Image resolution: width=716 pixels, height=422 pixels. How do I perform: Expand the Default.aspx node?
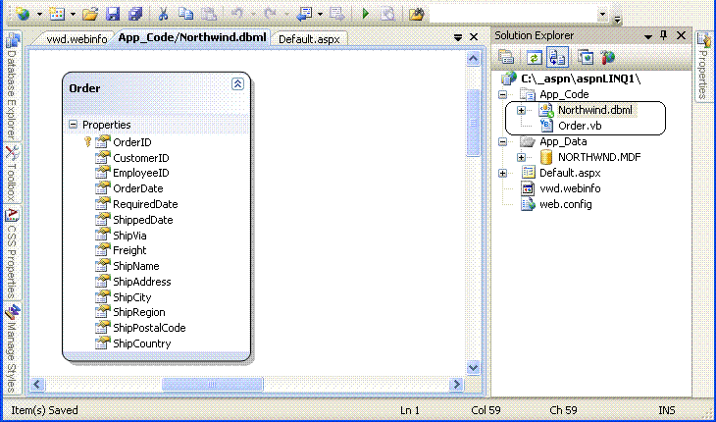click(x=503, y=173)
